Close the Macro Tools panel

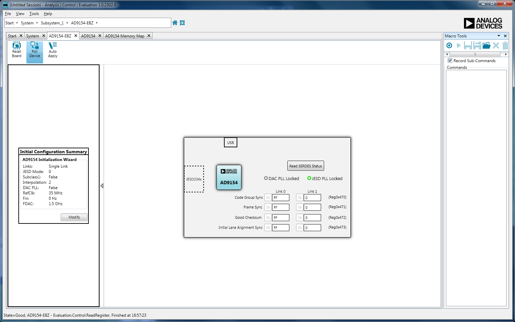pyautogui.click(x=505, y=36)
